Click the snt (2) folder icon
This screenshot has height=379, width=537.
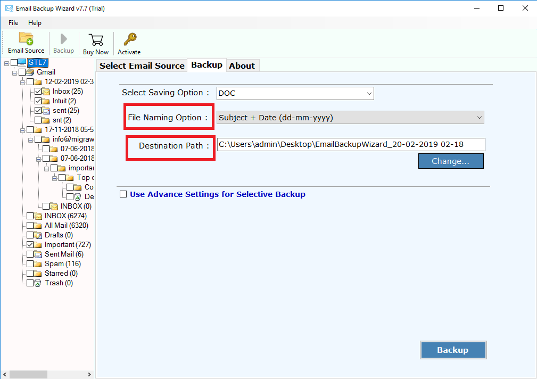coord(46,120)
